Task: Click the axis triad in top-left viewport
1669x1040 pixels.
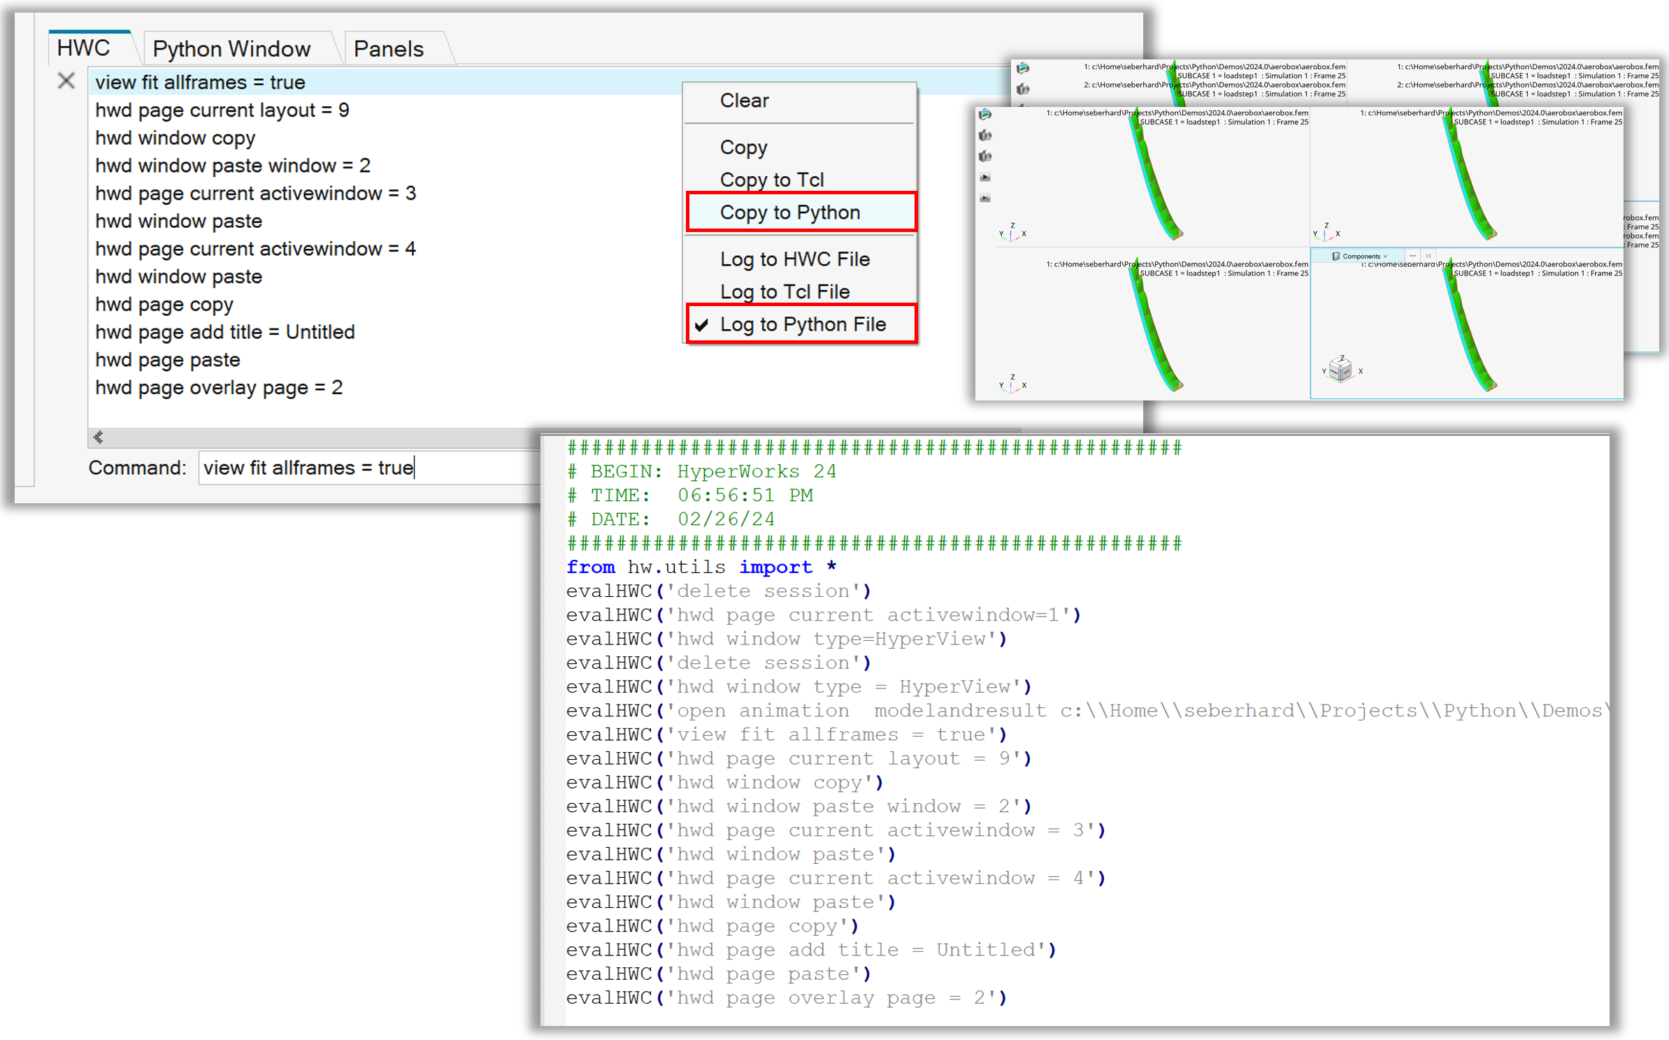Action: pos(1012,233)
